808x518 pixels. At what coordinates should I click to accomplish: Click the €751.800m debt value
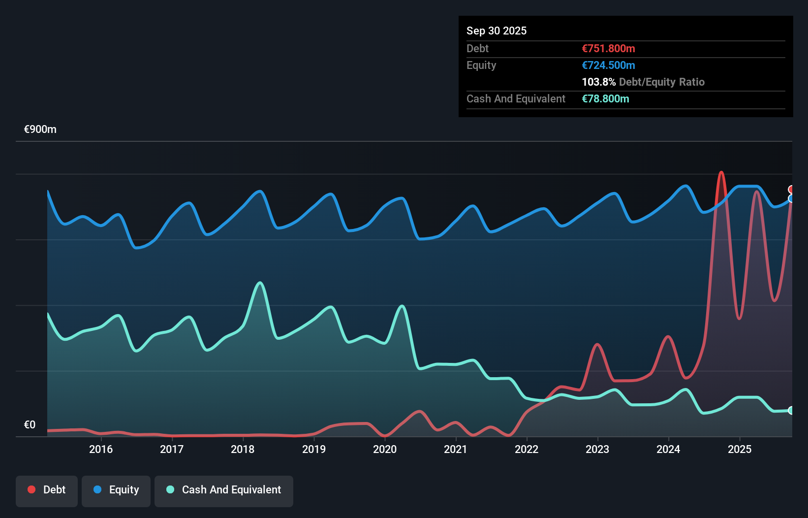(x=609, y=48)
